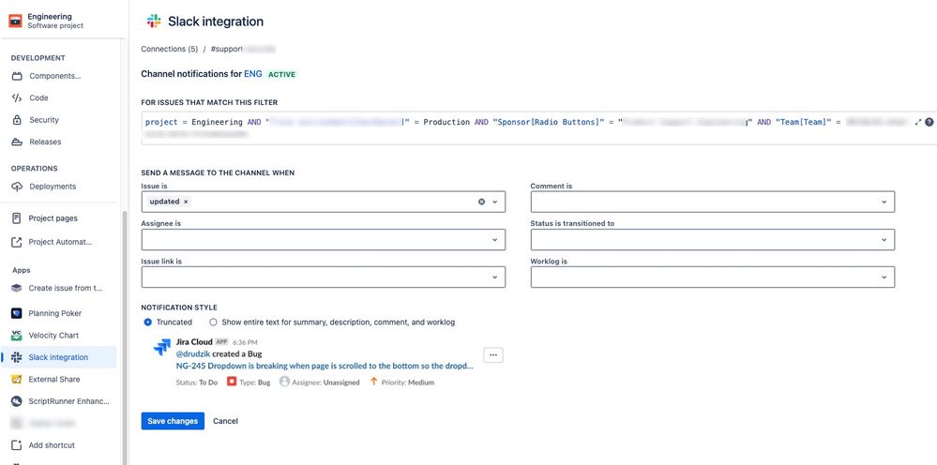The width and height of the screenshot is (937, 465).
Task: Click the unassigned avatar icon in the preview
Action: click(x=284, y=382)
